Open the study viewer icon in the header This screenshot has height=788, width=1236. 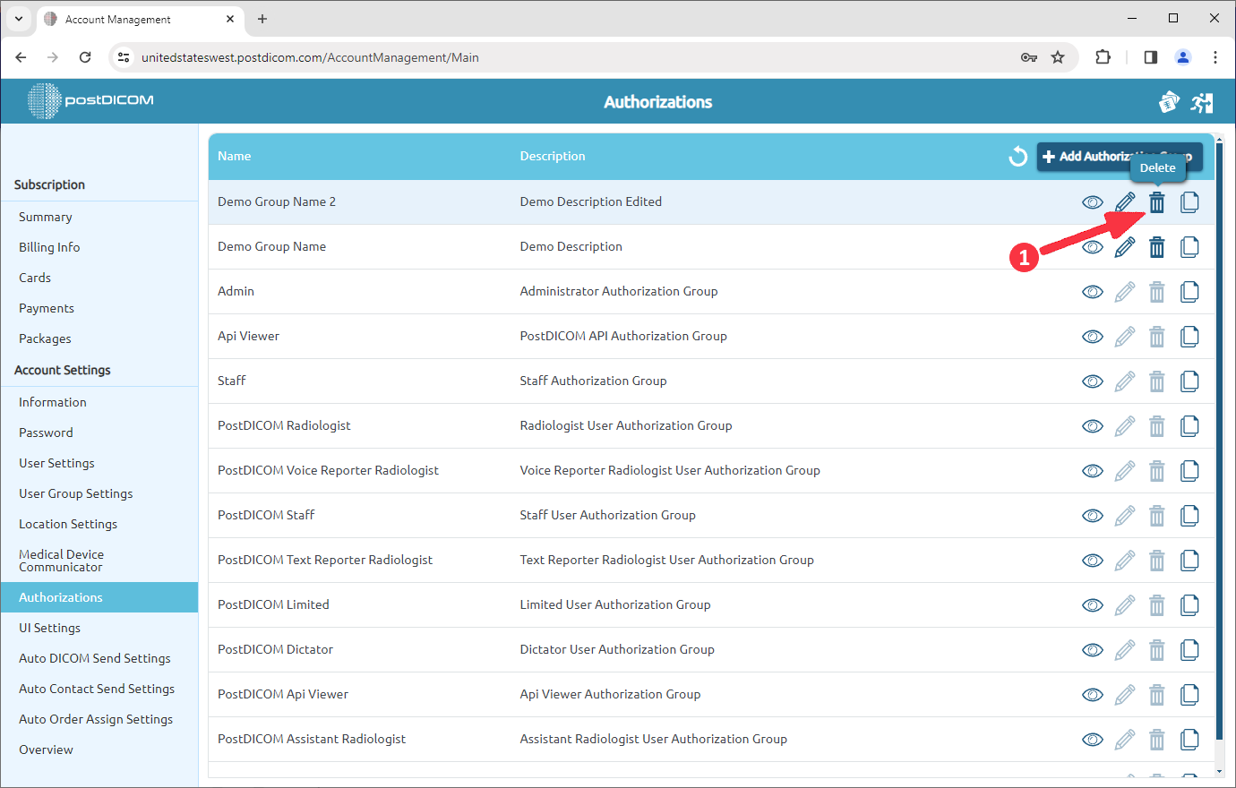[1169, 102]
